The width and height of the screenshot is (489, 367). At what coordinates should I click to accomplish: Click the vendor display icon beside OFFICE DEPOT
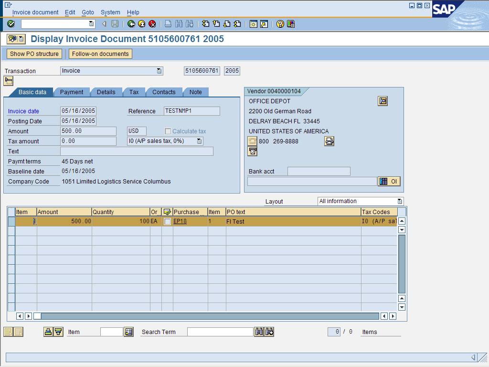(x=383, y=101)
